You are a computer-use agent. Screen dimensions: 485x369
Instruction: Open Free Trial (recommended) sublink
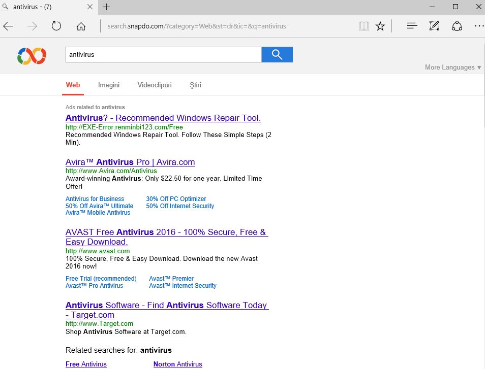coord(101,279)
